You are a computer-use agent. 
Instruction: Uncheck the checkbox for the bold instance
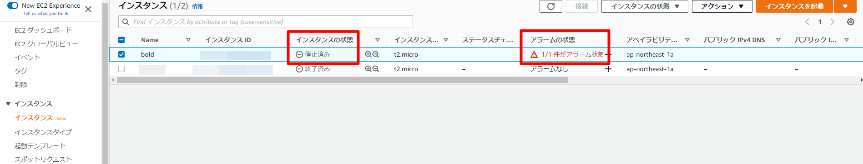tap(121, 54)
